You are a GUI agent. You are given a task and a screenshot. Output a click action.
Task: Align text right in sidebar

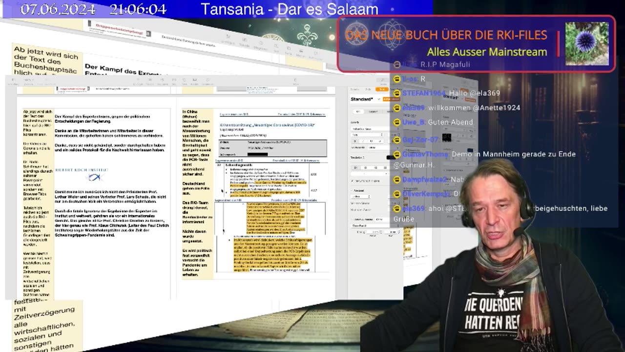[x=375, y=167]
